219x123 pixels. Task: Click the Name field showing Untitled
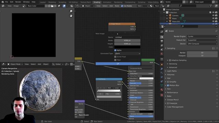pos(127,37)
